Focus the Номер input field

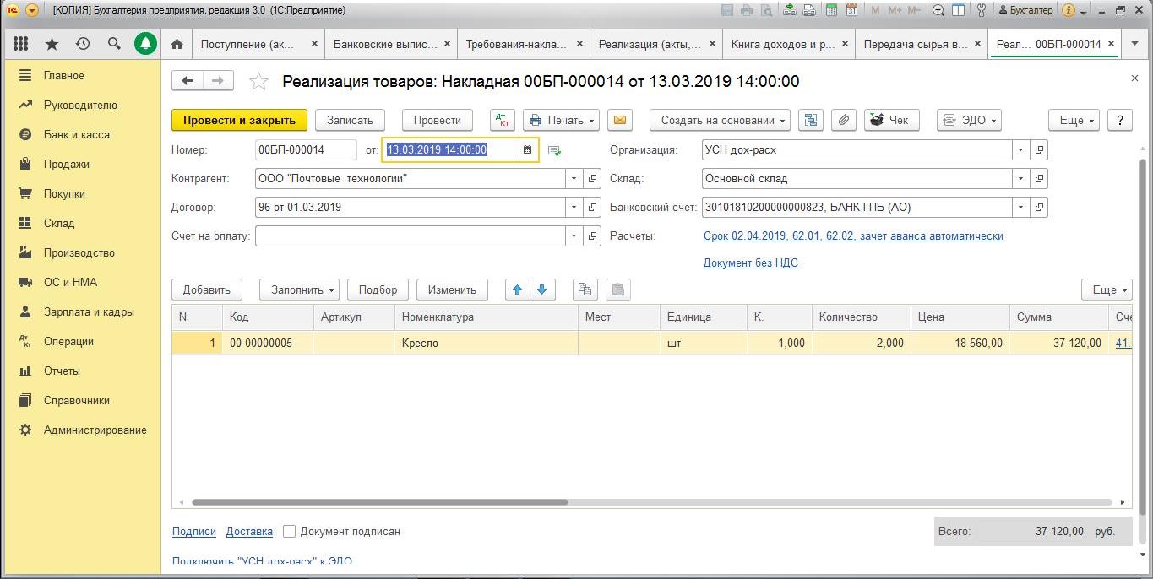pyautogui.click(x=306, y=150)
